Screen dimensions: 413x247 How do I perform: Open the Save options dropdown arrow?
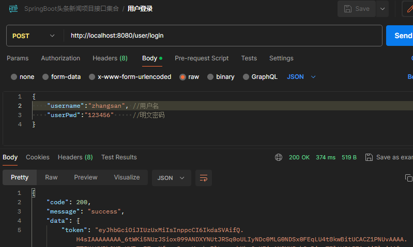[x=383, y=9]
